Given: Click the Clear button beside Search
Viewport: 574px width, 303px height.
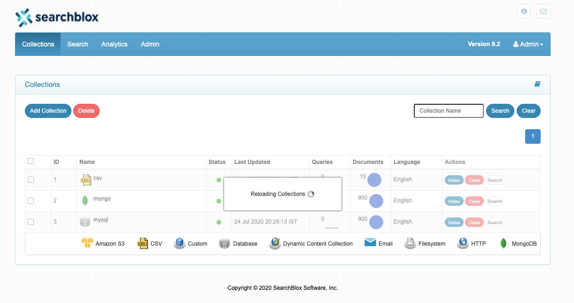Looking at the screenshot, I should click(x=528, y=111).
